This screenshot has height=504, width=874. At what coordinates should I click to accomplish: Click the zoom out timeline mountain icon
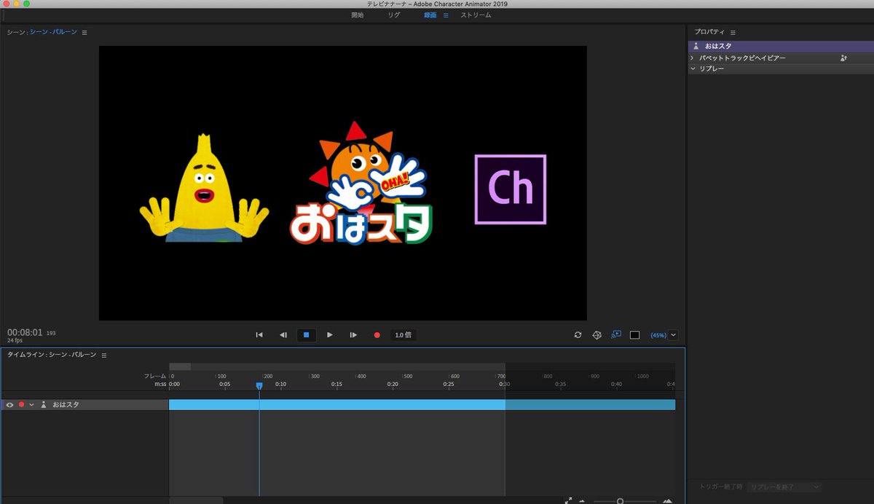[583, 500]
